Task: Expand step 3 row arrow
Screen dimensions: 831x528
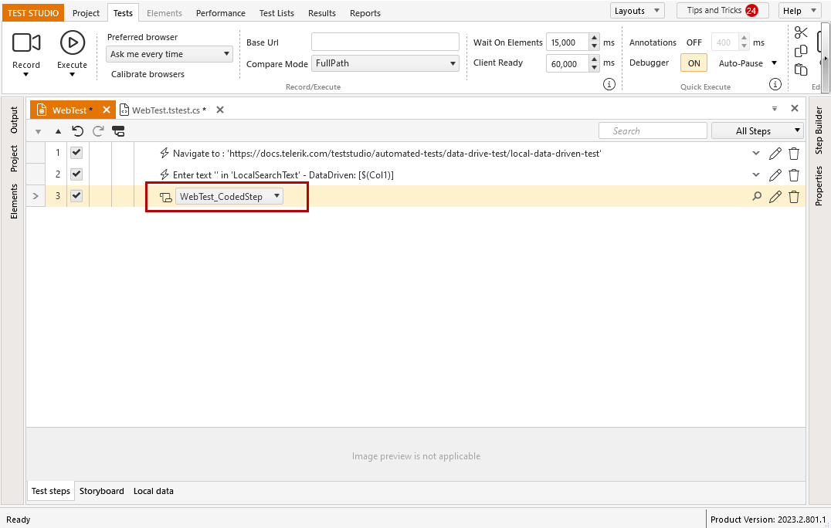Action: (x=36, y=196)
